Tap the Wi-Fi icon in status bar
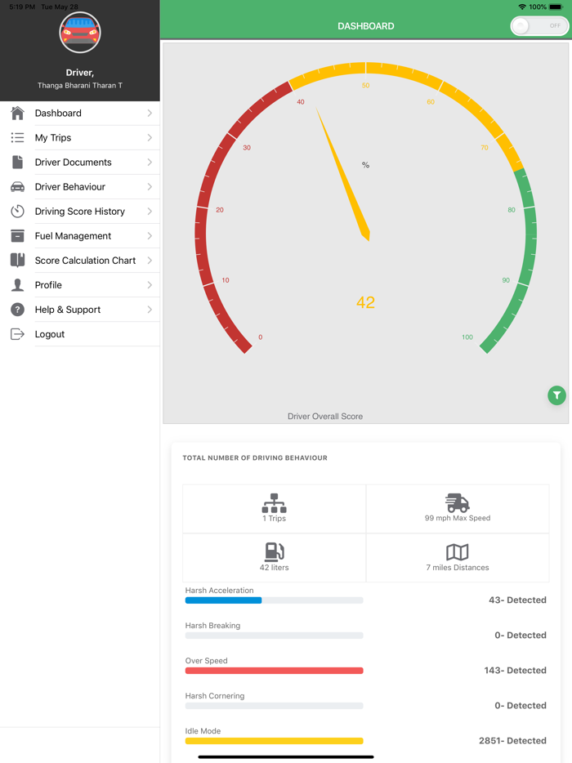 [522, 7]
